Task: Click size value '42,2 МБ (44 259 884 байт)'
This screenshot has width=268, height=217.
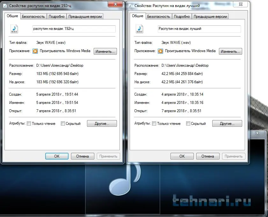Action: [182, 74]
